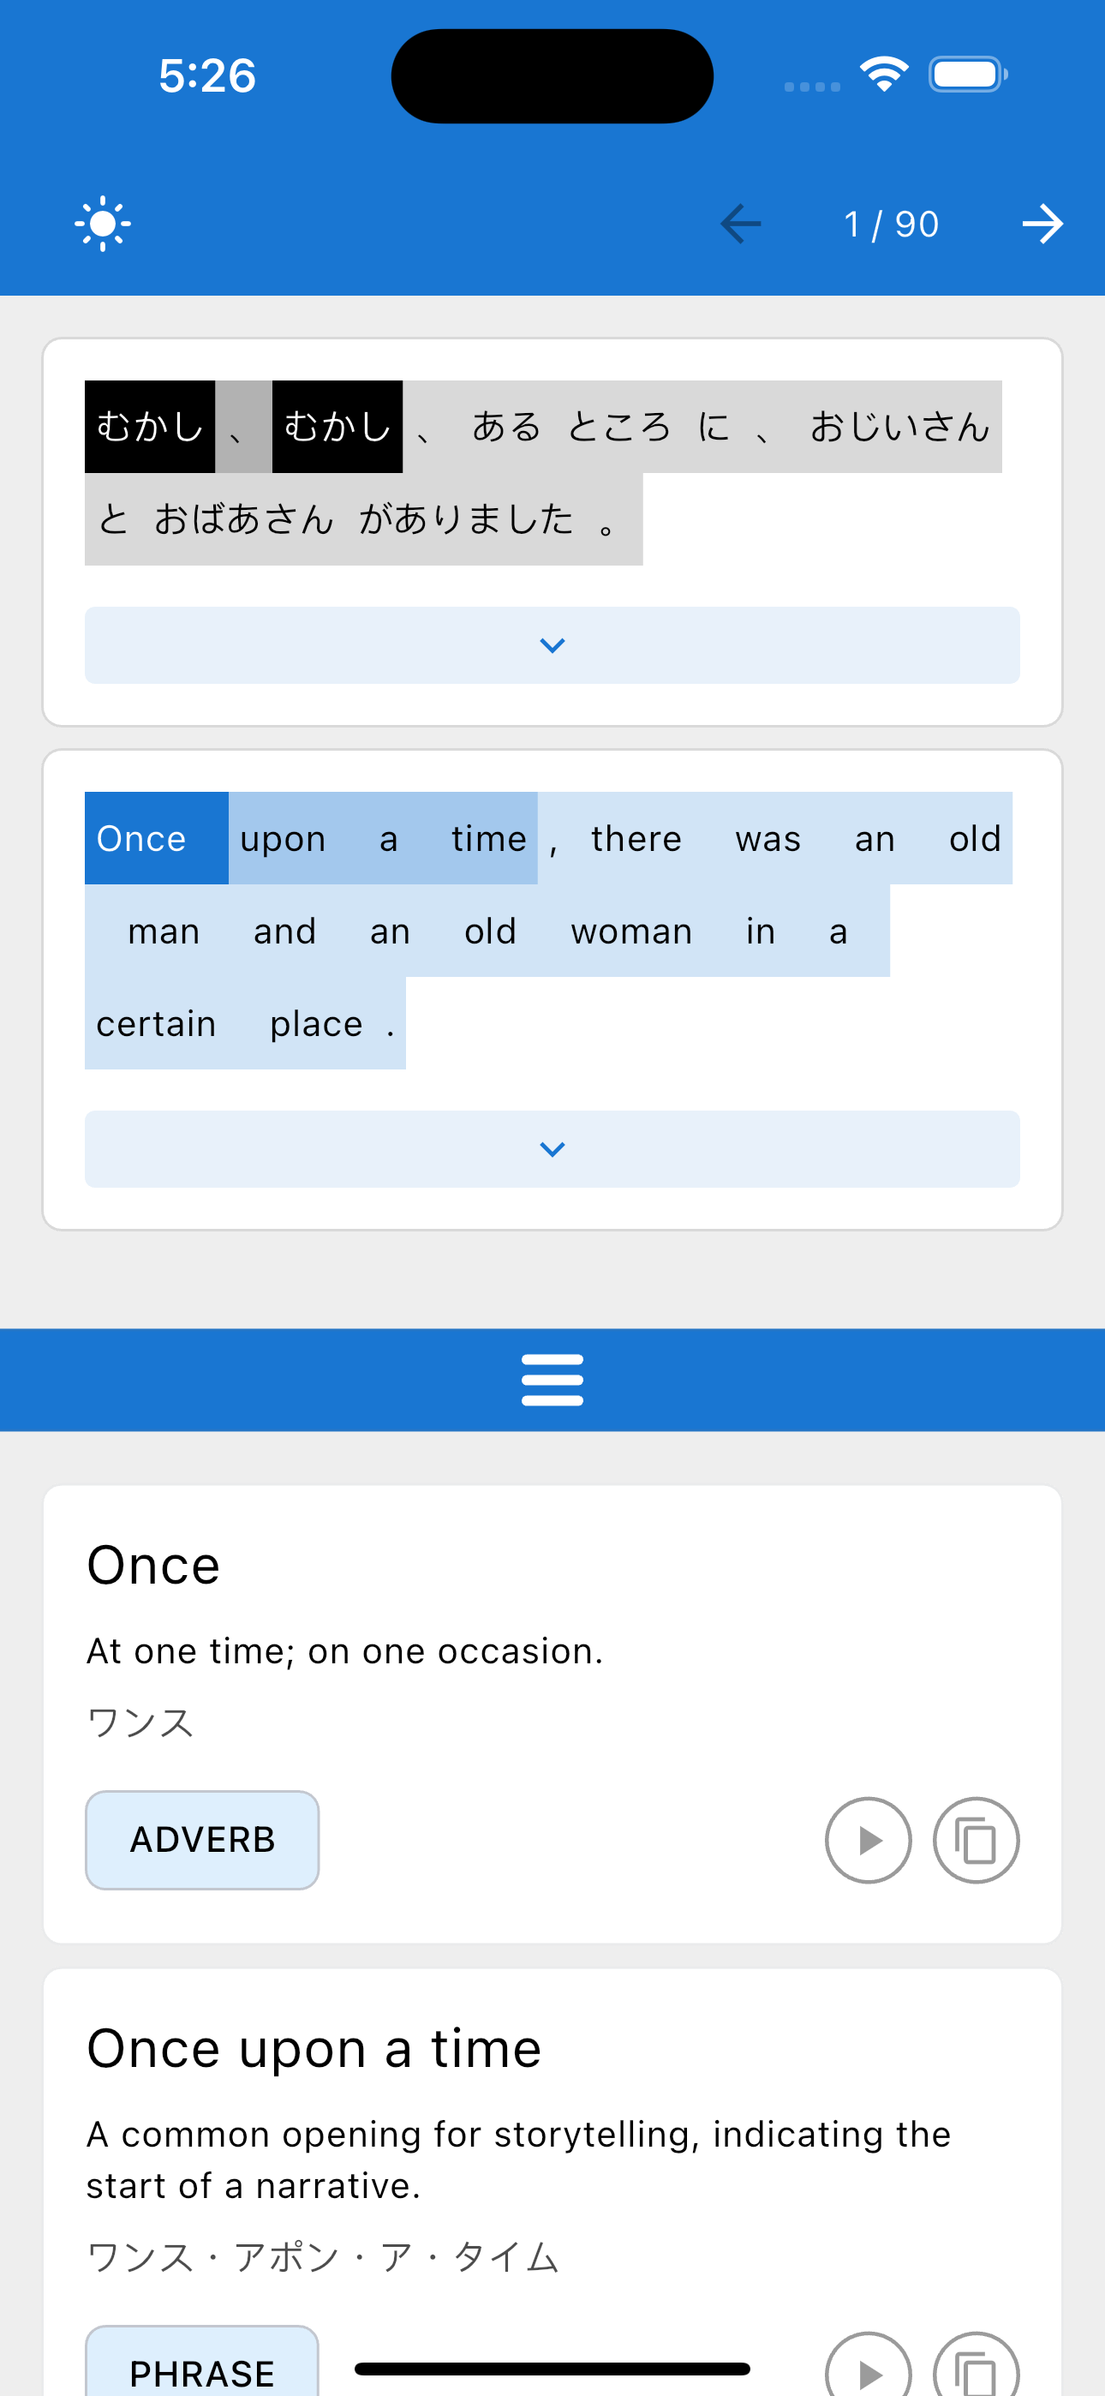Select the word woman in the translation
The image size is (1105, 2396).
coord(631,931)
